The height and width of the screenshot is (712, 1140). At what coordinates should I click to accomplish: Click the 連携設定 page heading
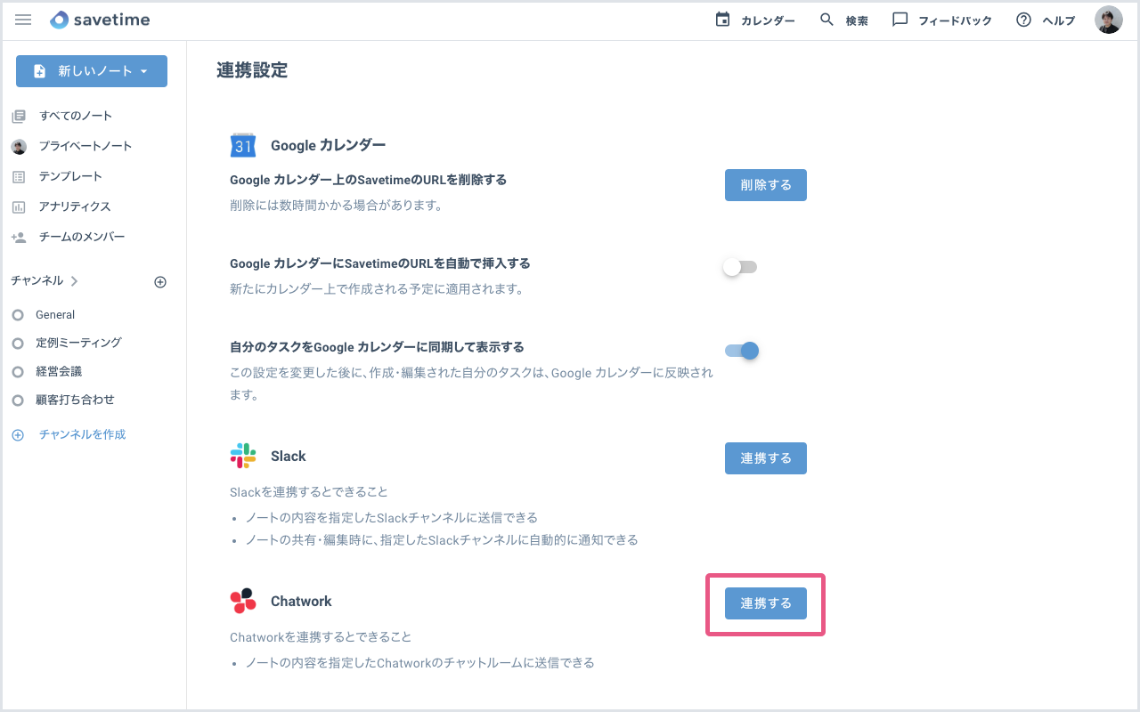pos(252,70)
